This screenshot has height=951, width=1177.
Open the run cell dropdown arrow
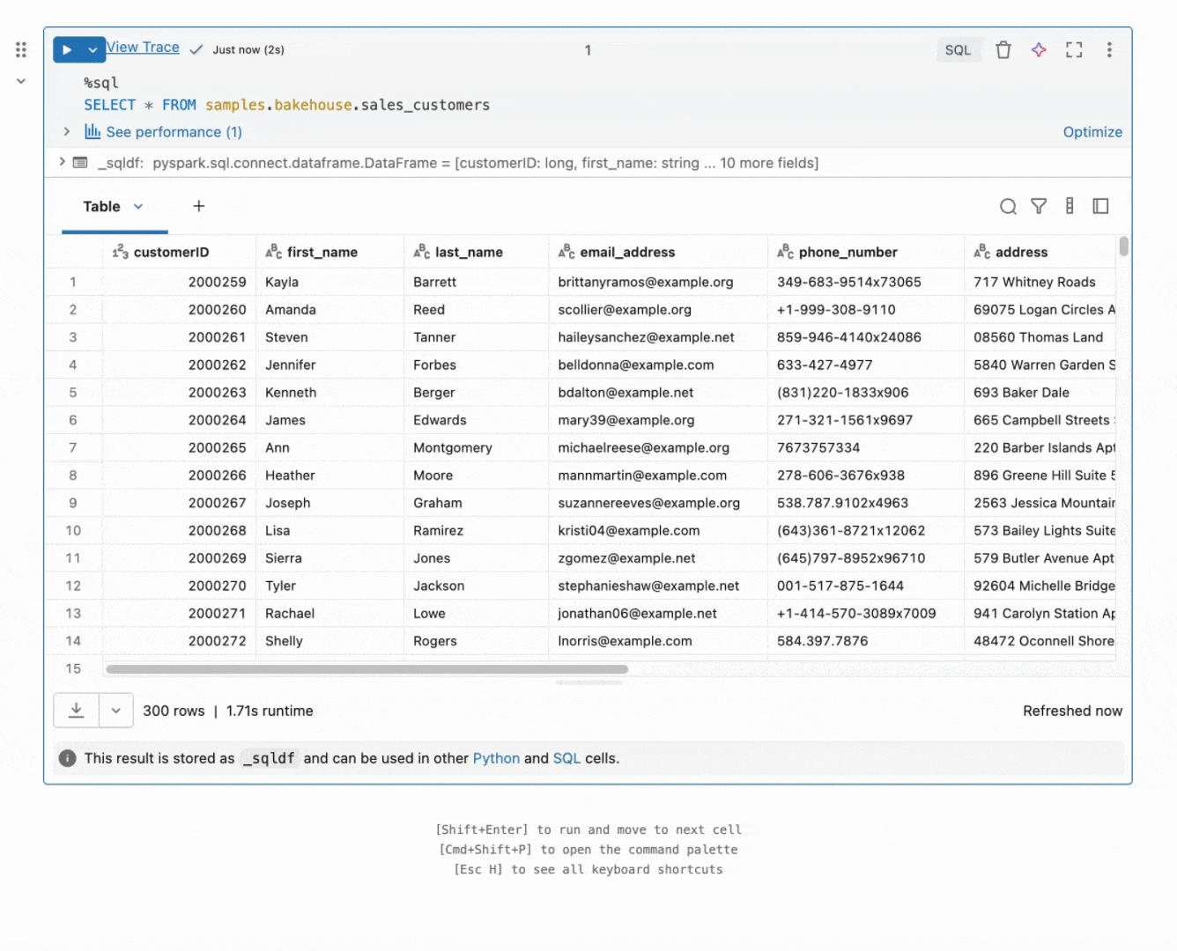pyautogui.click(x=93, y=50)
